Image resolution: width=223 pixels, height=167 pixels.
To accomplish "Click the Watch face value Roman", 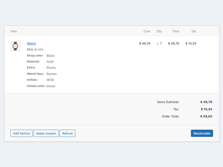I will 52,74.
